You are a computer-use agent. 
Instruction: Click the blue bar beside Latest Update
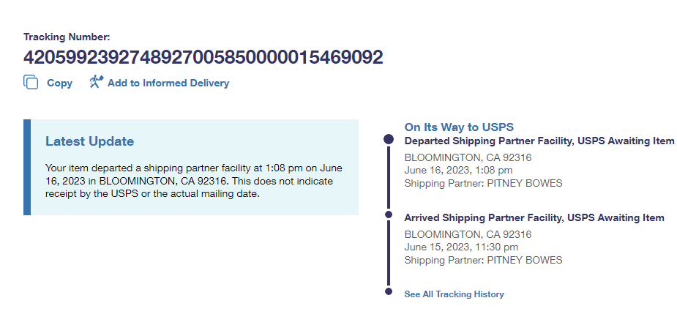click(x=27, y=167)
